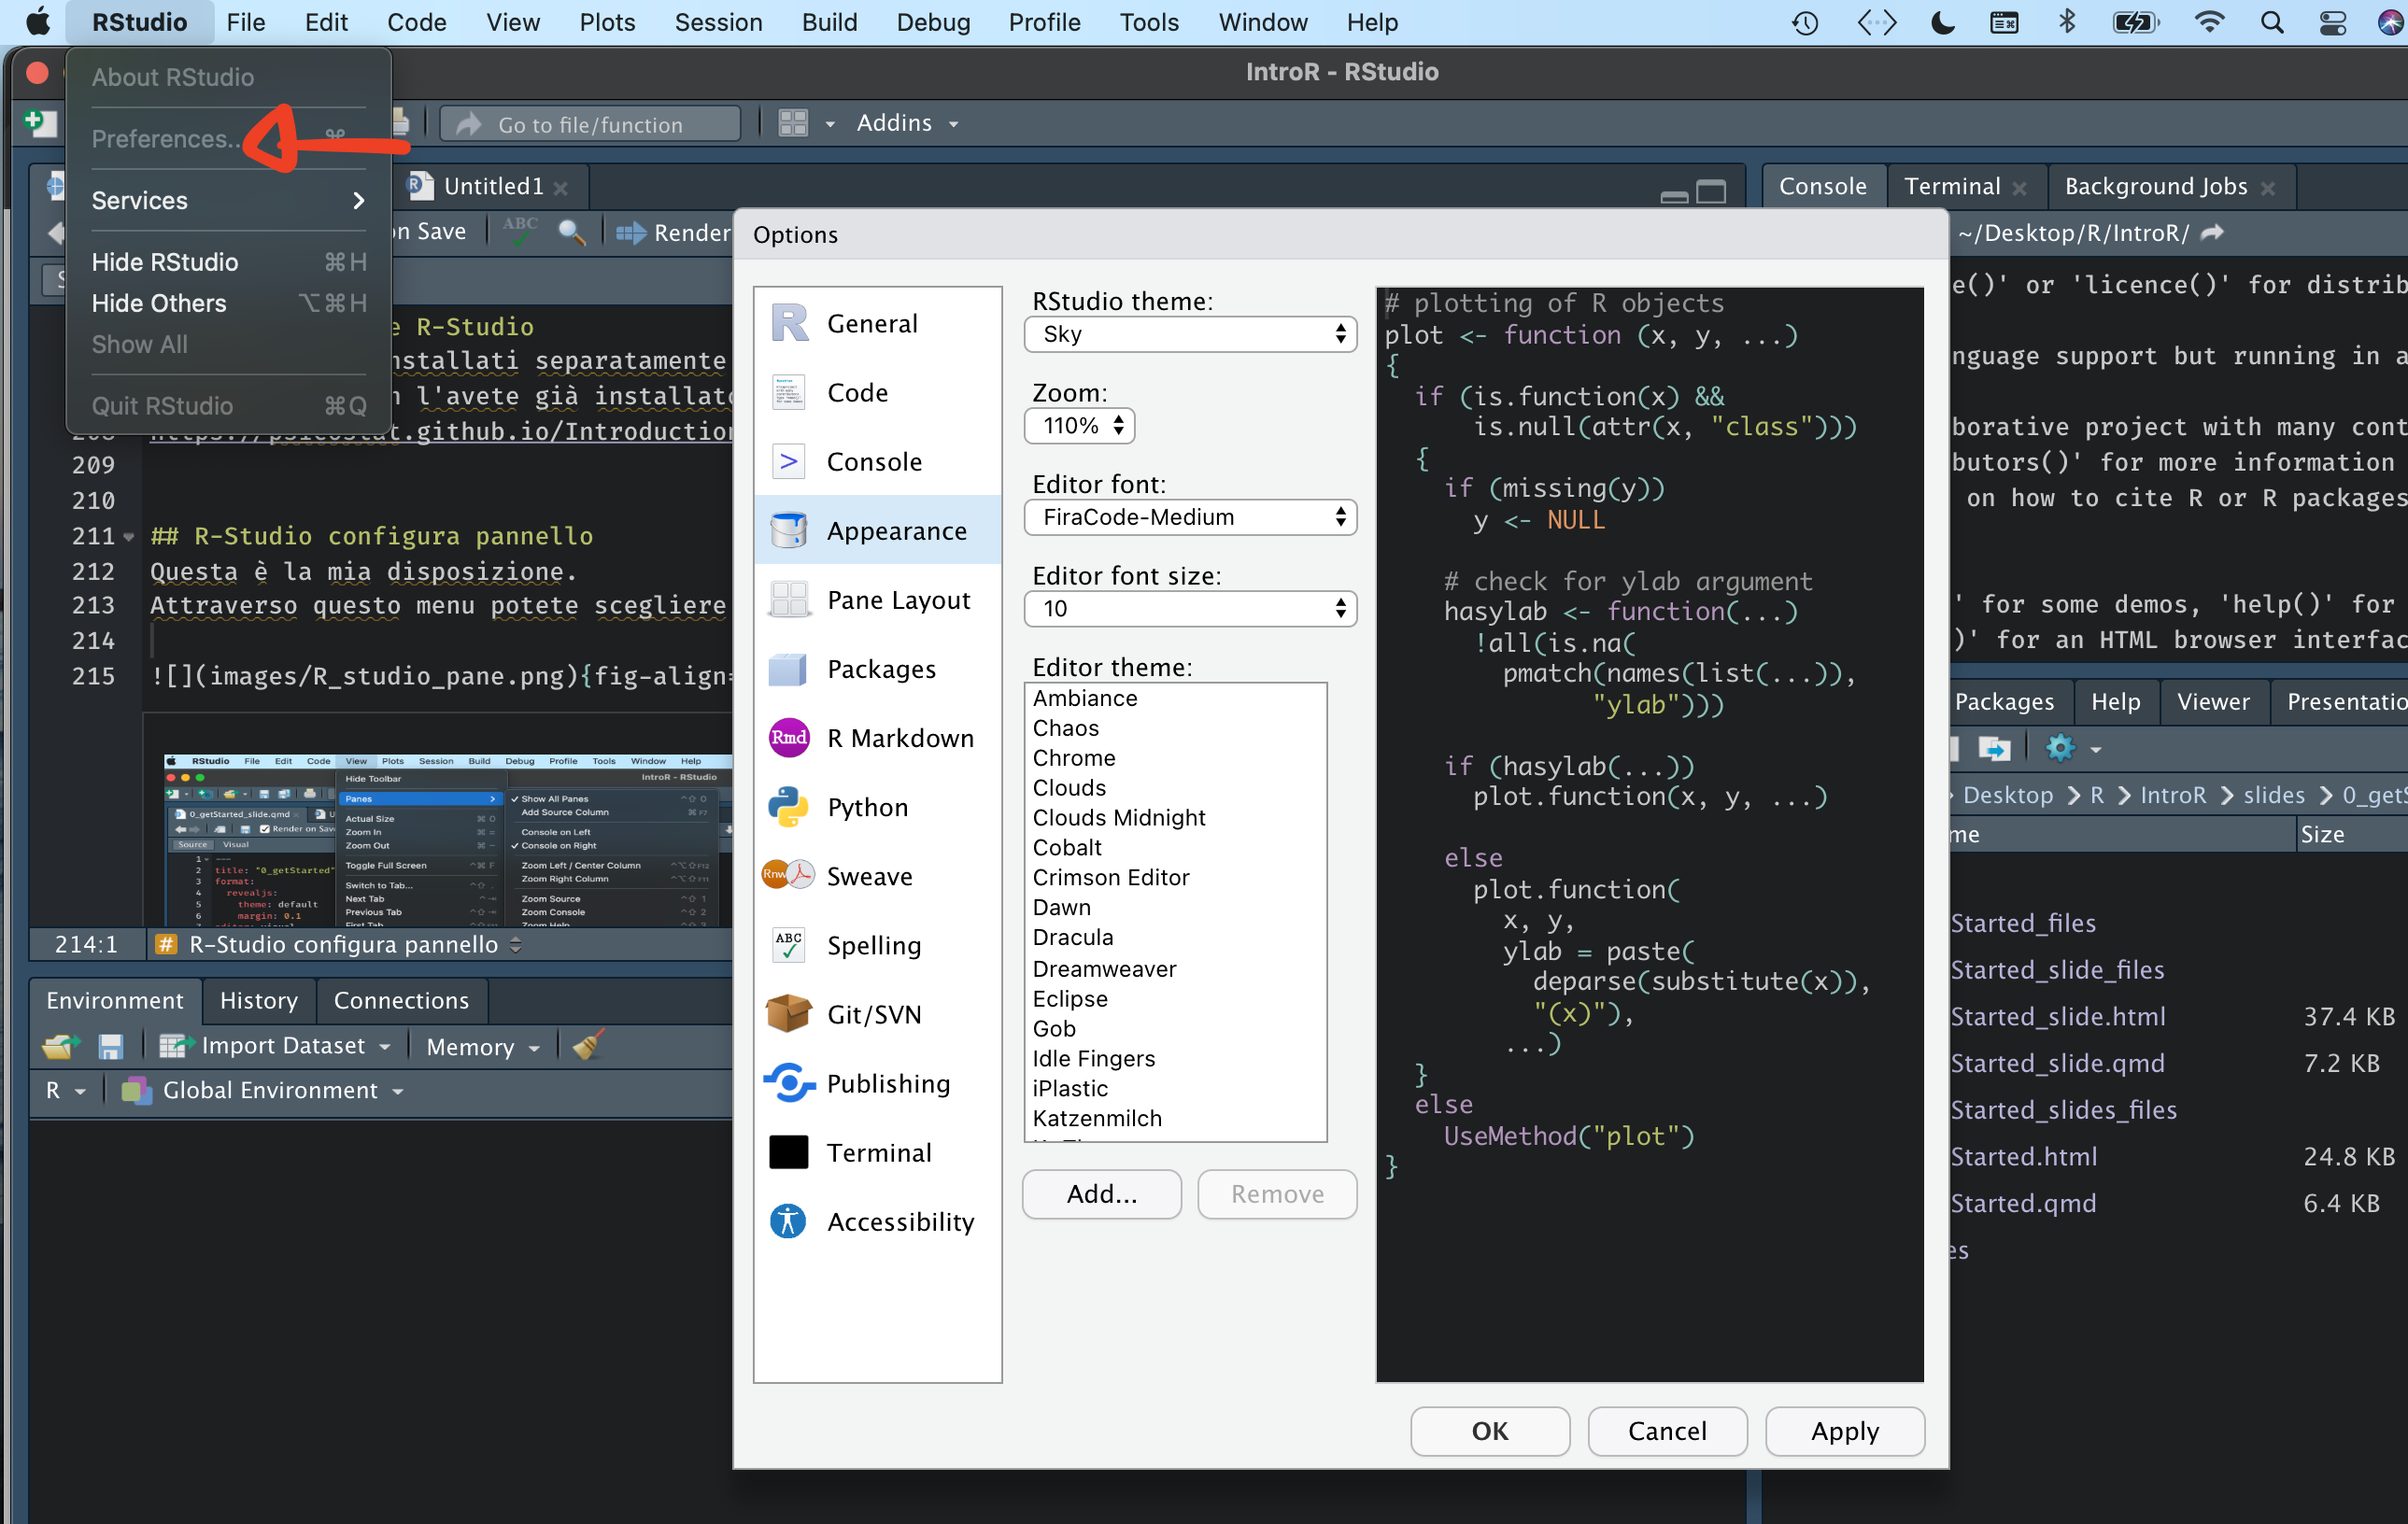Expand the Services submenu
The image size is (2408, 1524).
(x=228, y=200)
